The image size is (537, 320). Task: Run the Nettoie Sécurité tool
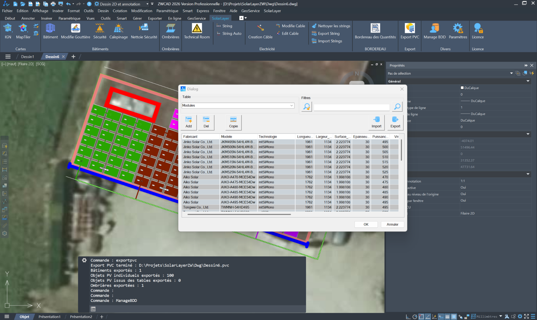(144, 31)
